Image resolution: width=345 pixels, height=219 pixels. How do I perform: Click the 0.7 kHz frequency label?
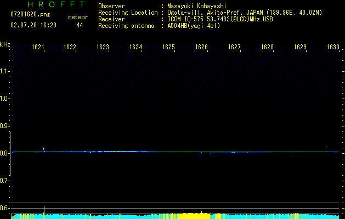pos(4,181)
